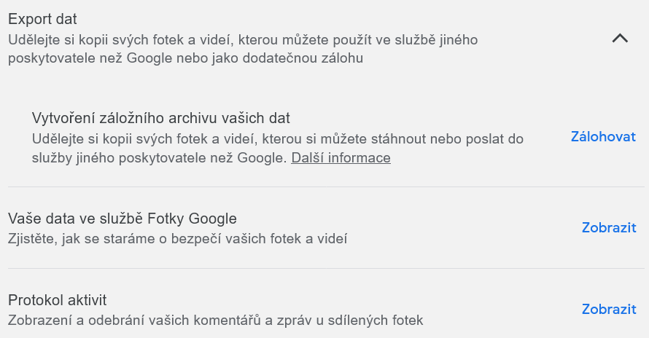Click the word Google in Fotky Google heading
This screenshot has width=649, height=338.
point(211,219)
